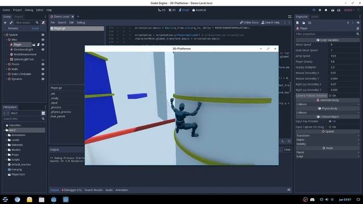Image resolution: width=363 pixels, height=204 pixels.
Task: Toggle Input Ray Pickable checkbox
Action: click(x=330, y=121)
